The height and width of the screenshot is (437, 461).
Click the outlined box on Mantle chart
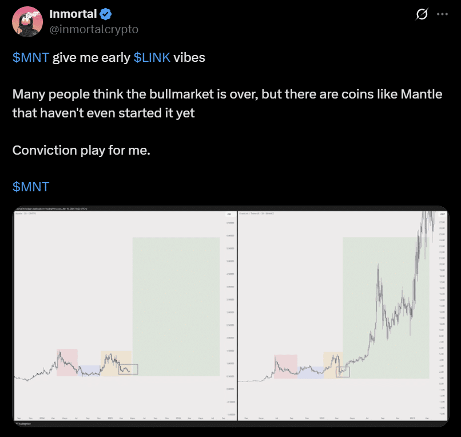pyautogui.click(x=128, y=369)
